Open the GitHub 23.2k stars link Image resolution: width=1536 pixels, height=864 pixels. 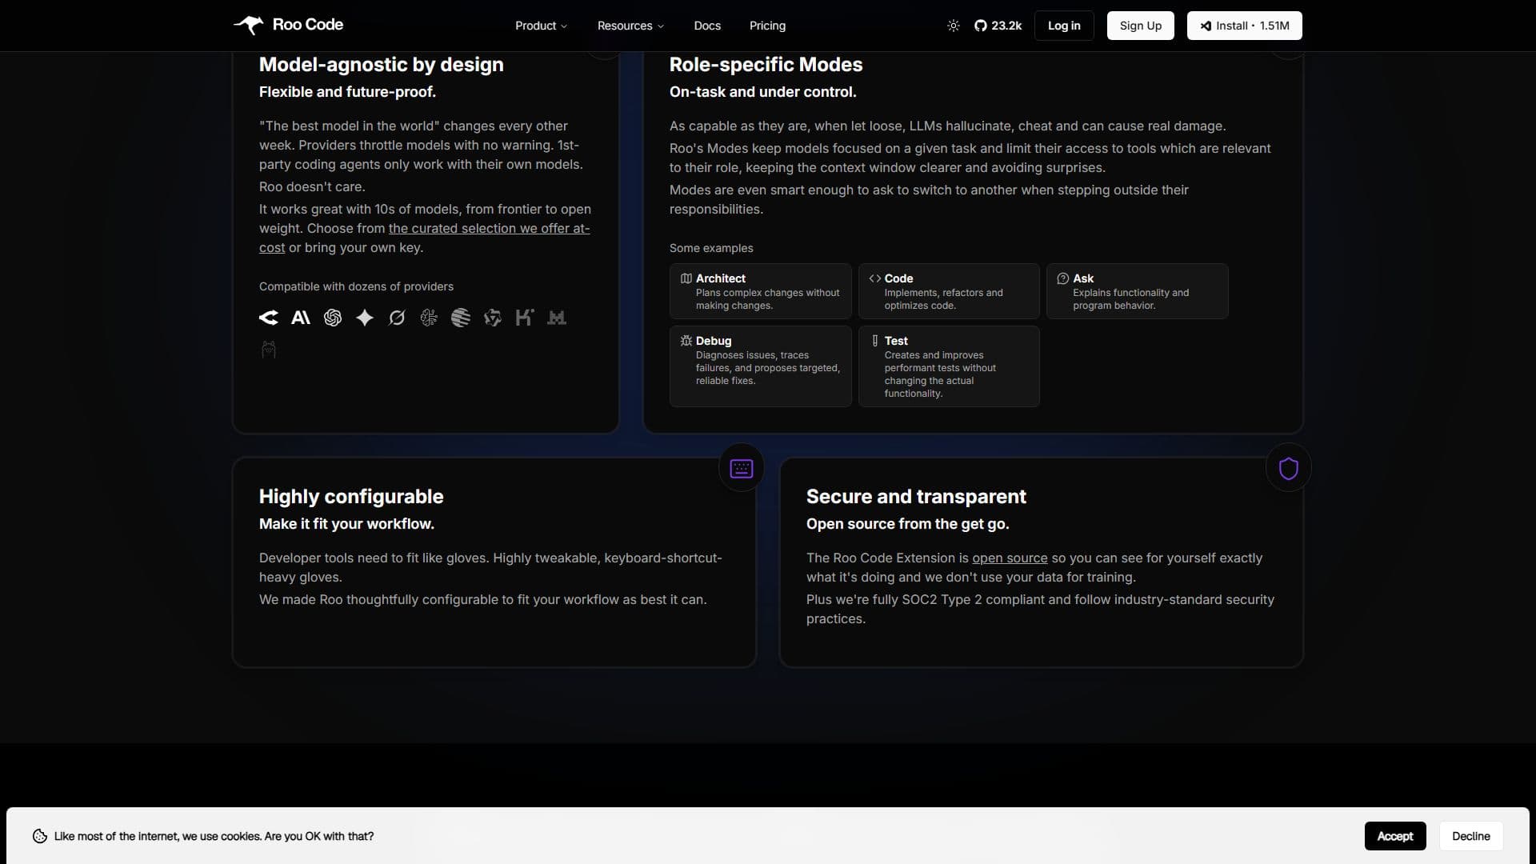998,26
